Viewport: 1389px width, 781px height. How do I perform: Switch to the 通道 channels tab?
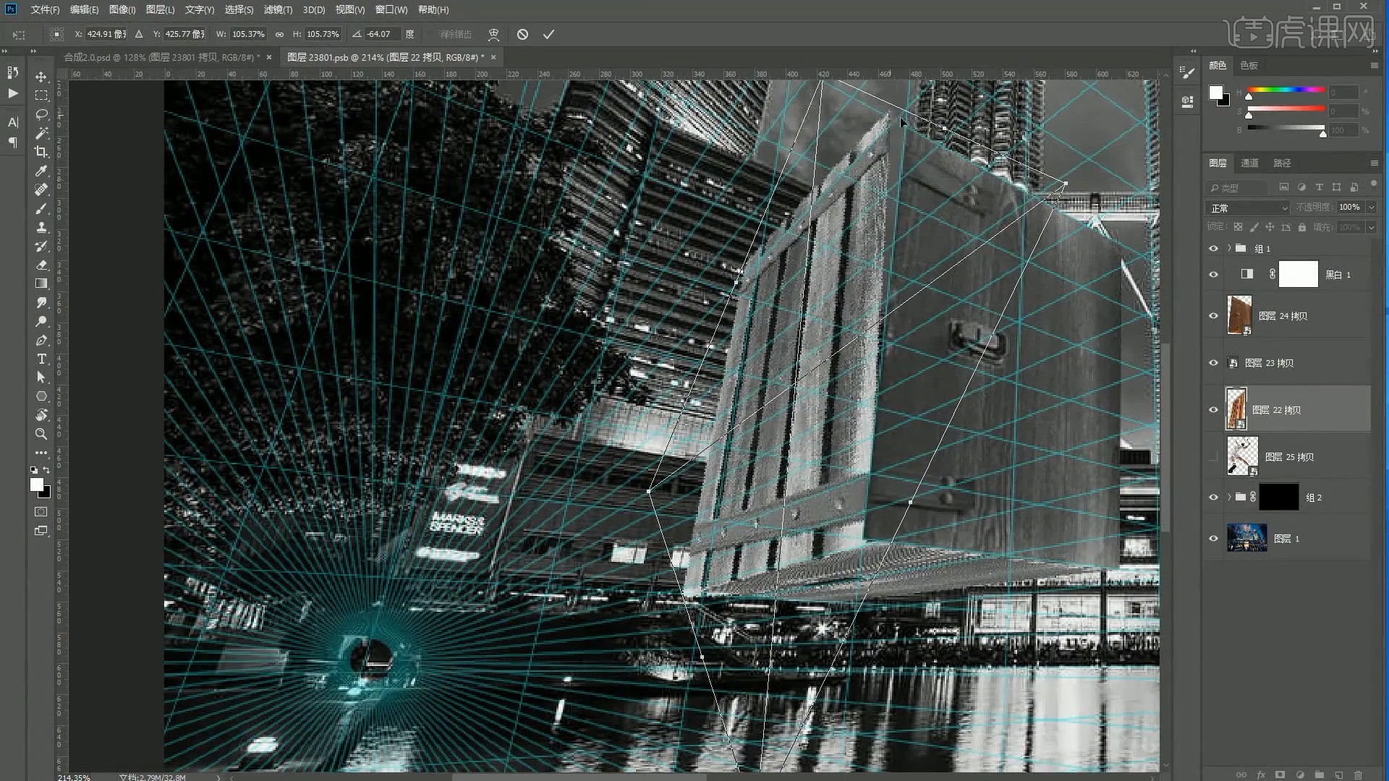pyautogui.click(x=1249, y=163)
